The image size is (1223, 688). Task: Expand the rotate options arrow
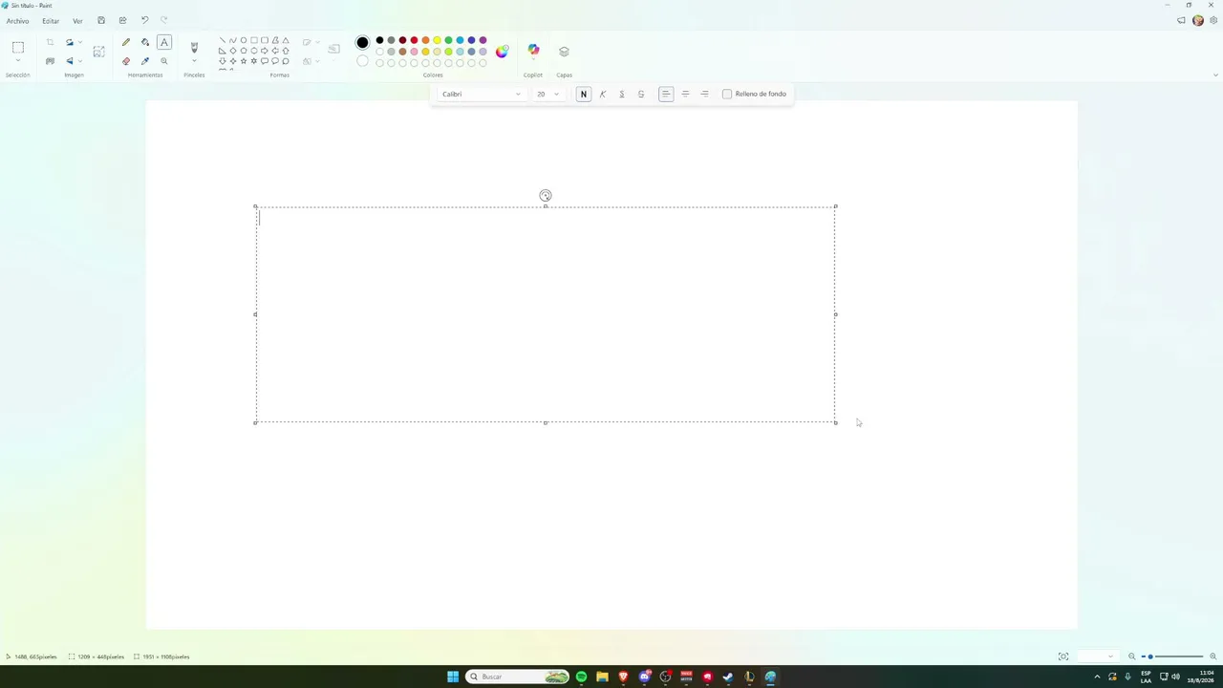[x=79, y=42]
